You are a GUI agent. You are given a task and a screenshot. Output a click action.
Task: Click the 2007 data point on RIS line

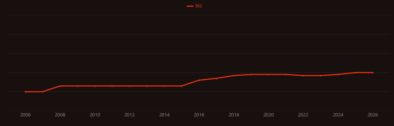pos(42,92)
